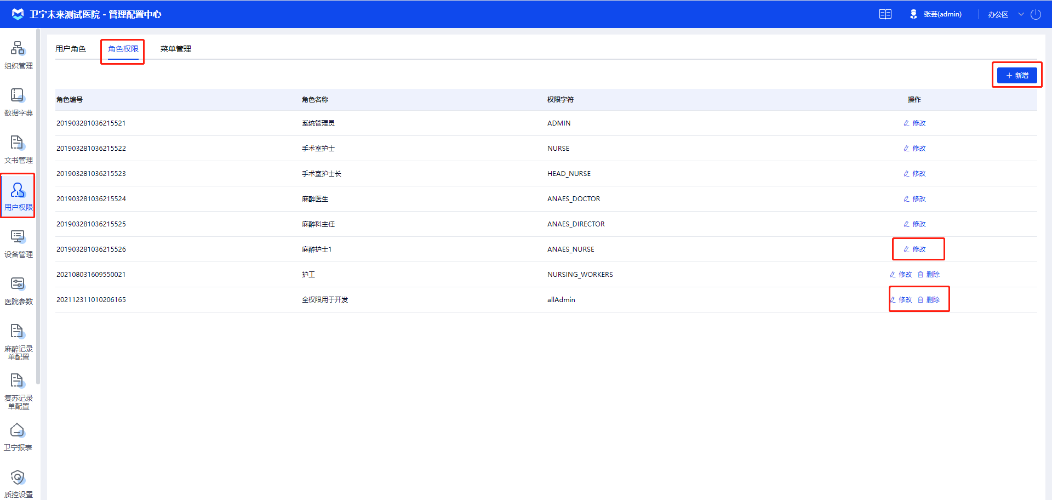Viewport: 1052px width, 500px height.
Task: Click the ANAES_DOCTOR permission text
Action: coord(574,199)
